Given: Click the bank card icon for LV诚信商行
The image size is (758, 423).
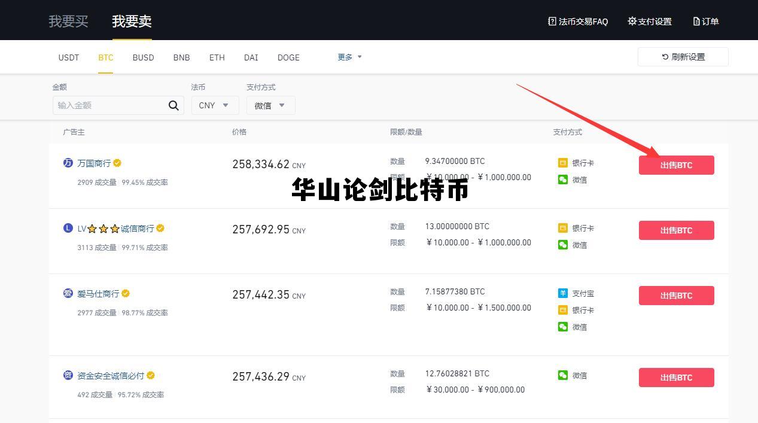Looking at the screenshot, I should point(562,228).
